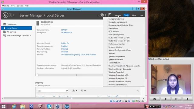
Task: Open Internet Explorer from the taskbar
Action: 14,106
